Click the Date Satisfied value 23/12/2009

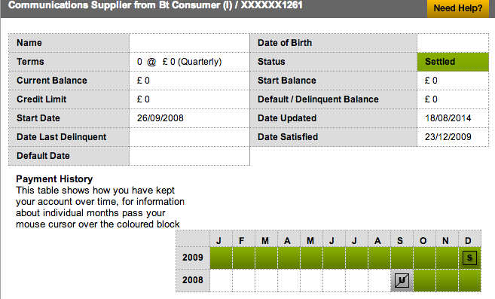(x=448, y=137)
